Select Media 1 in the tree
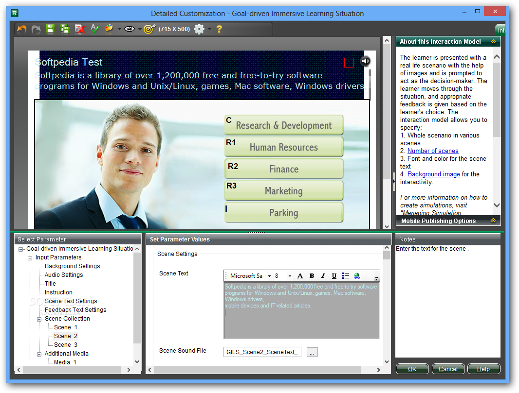The width and height of the screenshot is (519, 393). [65, 362]
